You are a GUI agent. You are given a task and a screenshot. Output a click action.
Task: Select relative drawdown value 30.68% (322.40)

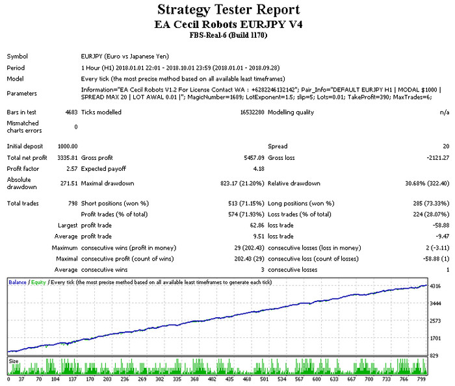coord(427,183)
